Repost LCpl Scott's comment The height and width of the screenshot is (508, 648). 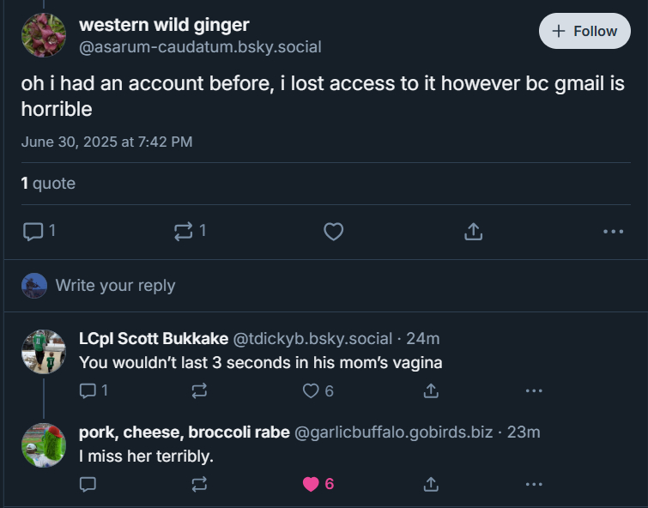pos(199,391)
